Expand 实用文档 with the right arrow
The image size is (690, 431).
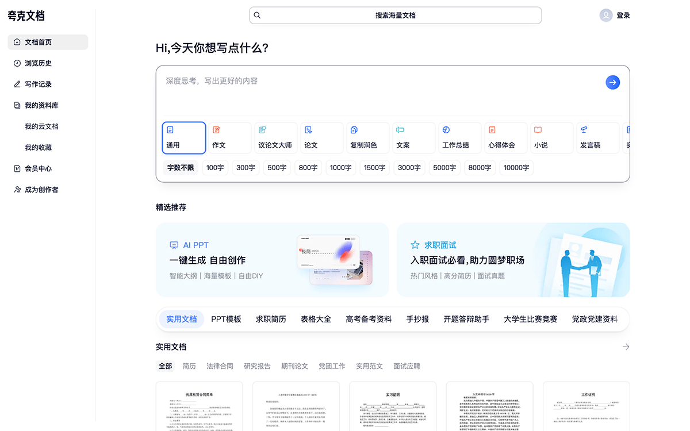pos(626,347)
